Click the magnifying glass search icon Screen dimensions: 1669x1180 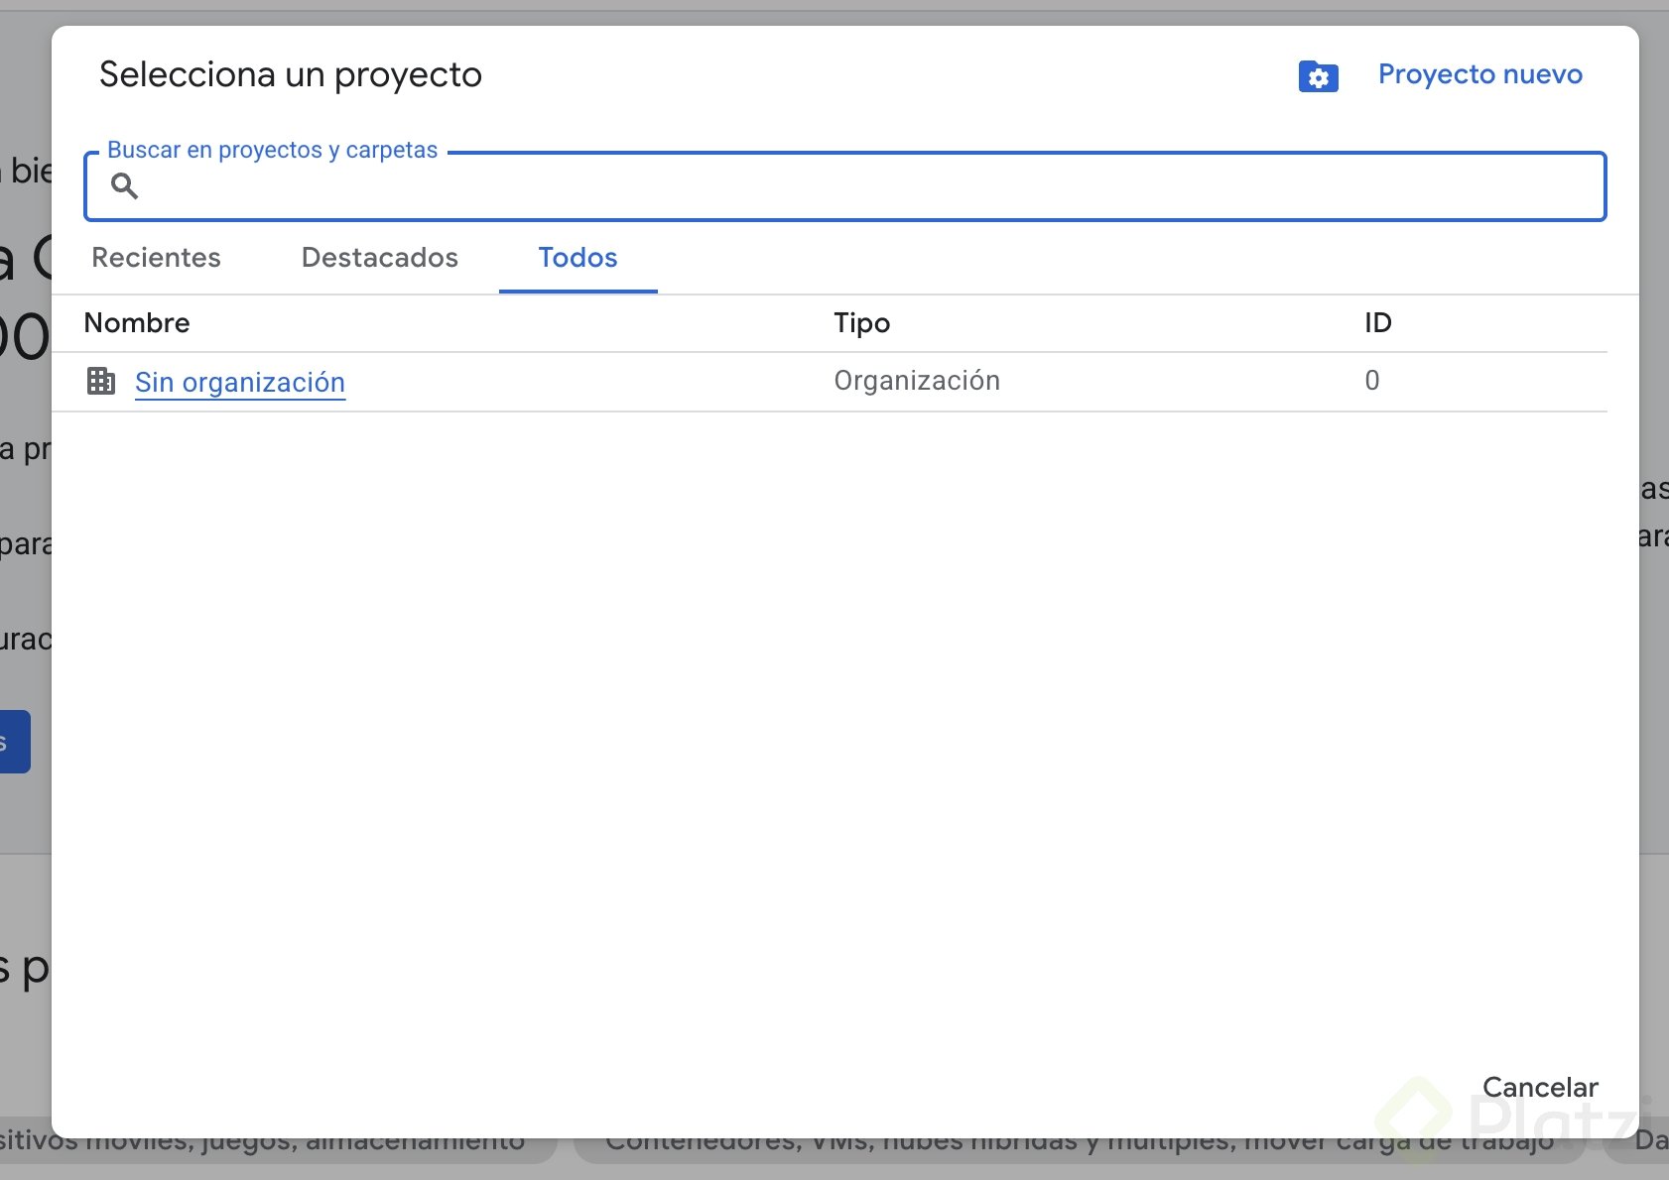[x=124, y=185]
